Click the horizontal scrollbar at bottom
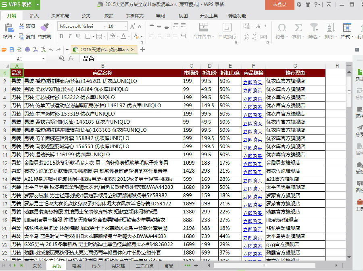 point(264,265)
